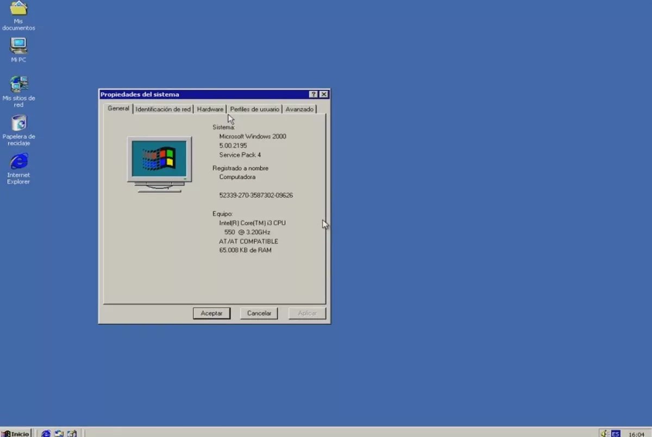Click the 16:04 taskbar clock

click(x=636, y=434)
